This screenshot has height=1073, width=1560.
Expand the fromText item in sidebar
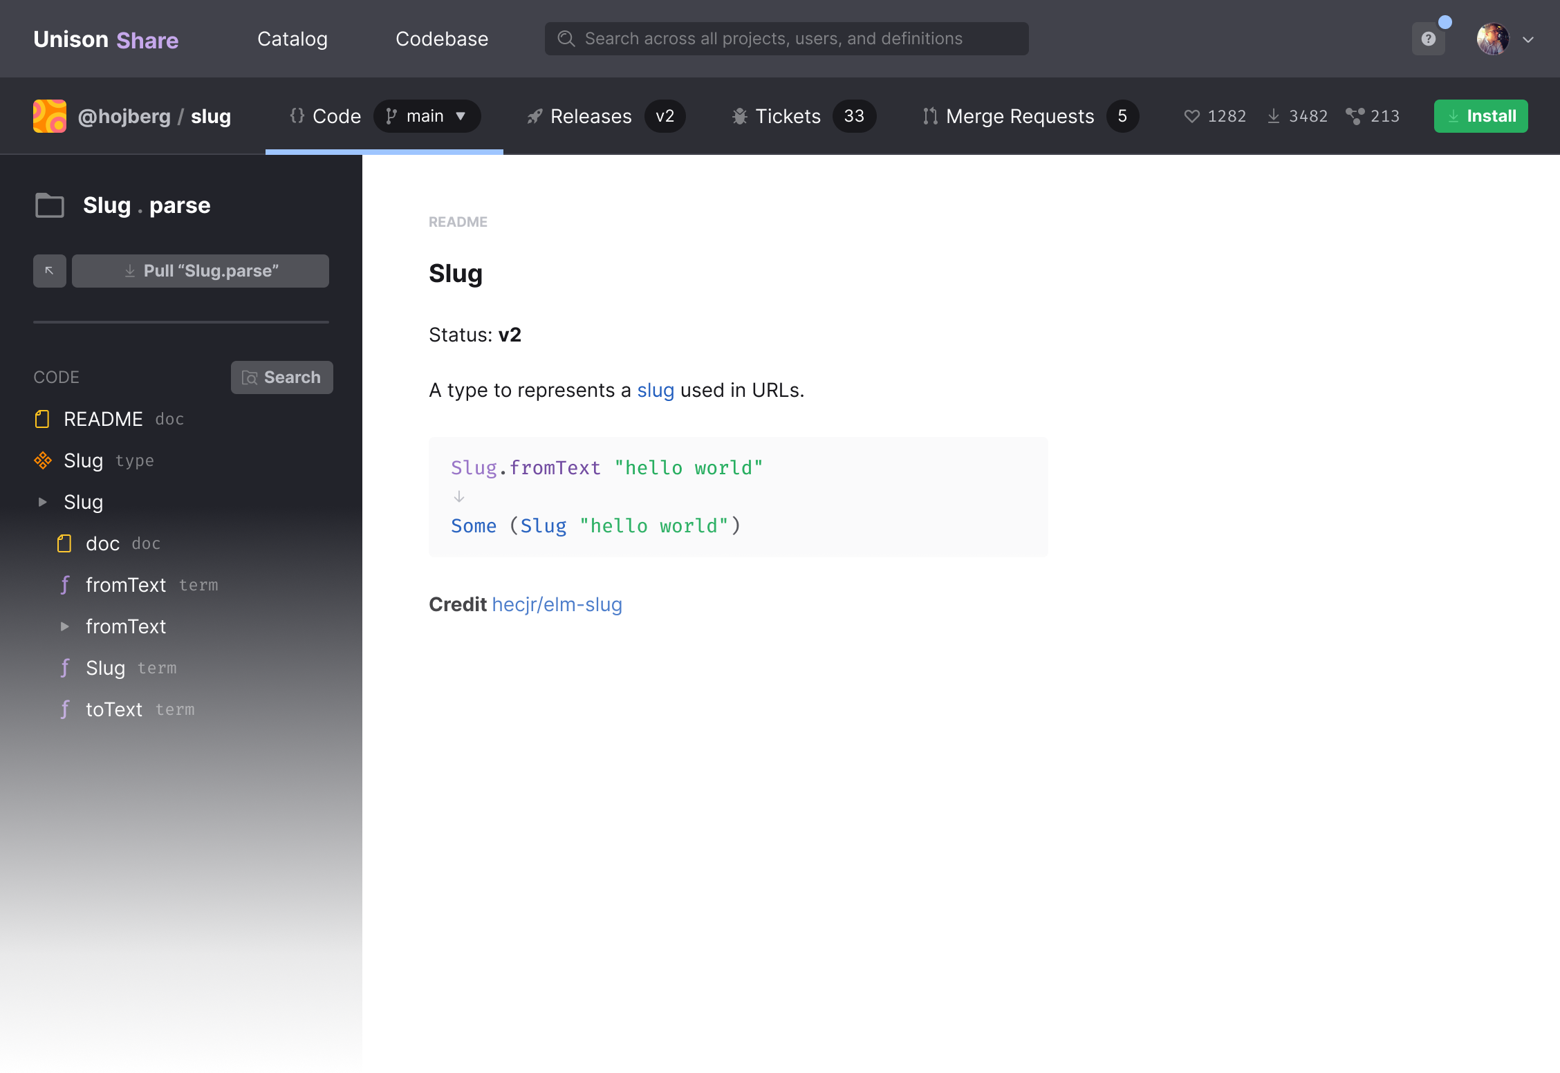point(65,625)
